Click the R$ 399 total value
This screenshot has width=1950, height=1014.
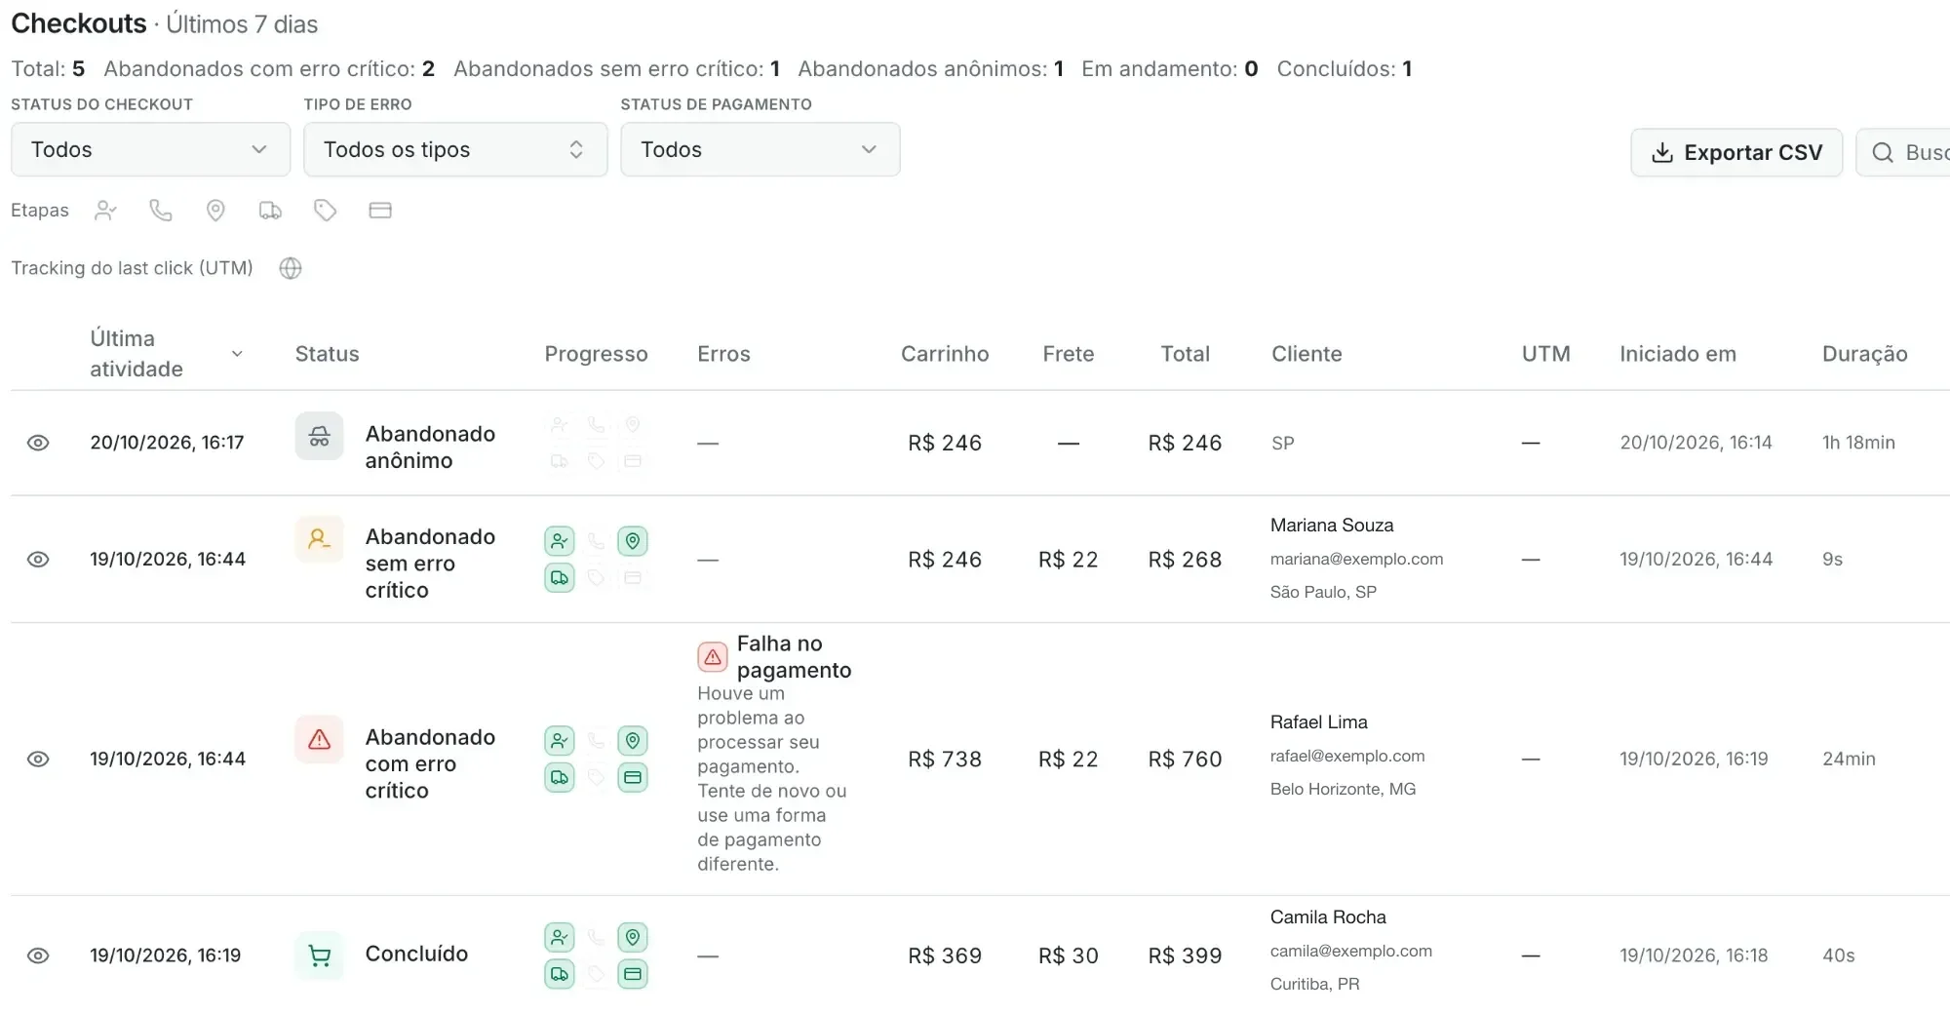(x=1185, y=956)
